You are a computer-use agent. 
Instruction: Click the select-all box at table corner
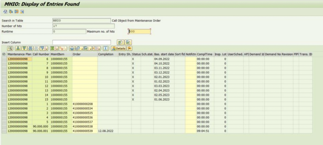pos(4,54)
